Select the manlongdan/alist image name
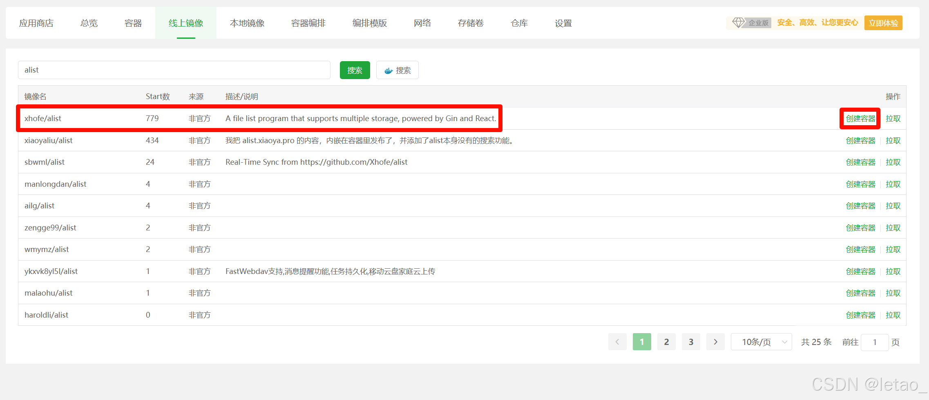 pos(55,184)
